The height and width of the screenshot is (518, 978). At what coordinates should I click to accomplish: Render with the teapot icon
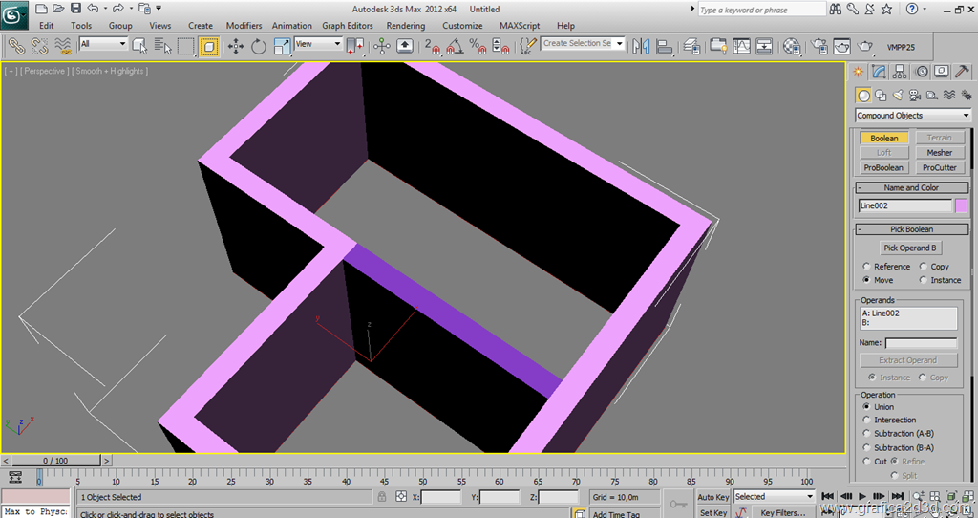(x=865, y=45)
